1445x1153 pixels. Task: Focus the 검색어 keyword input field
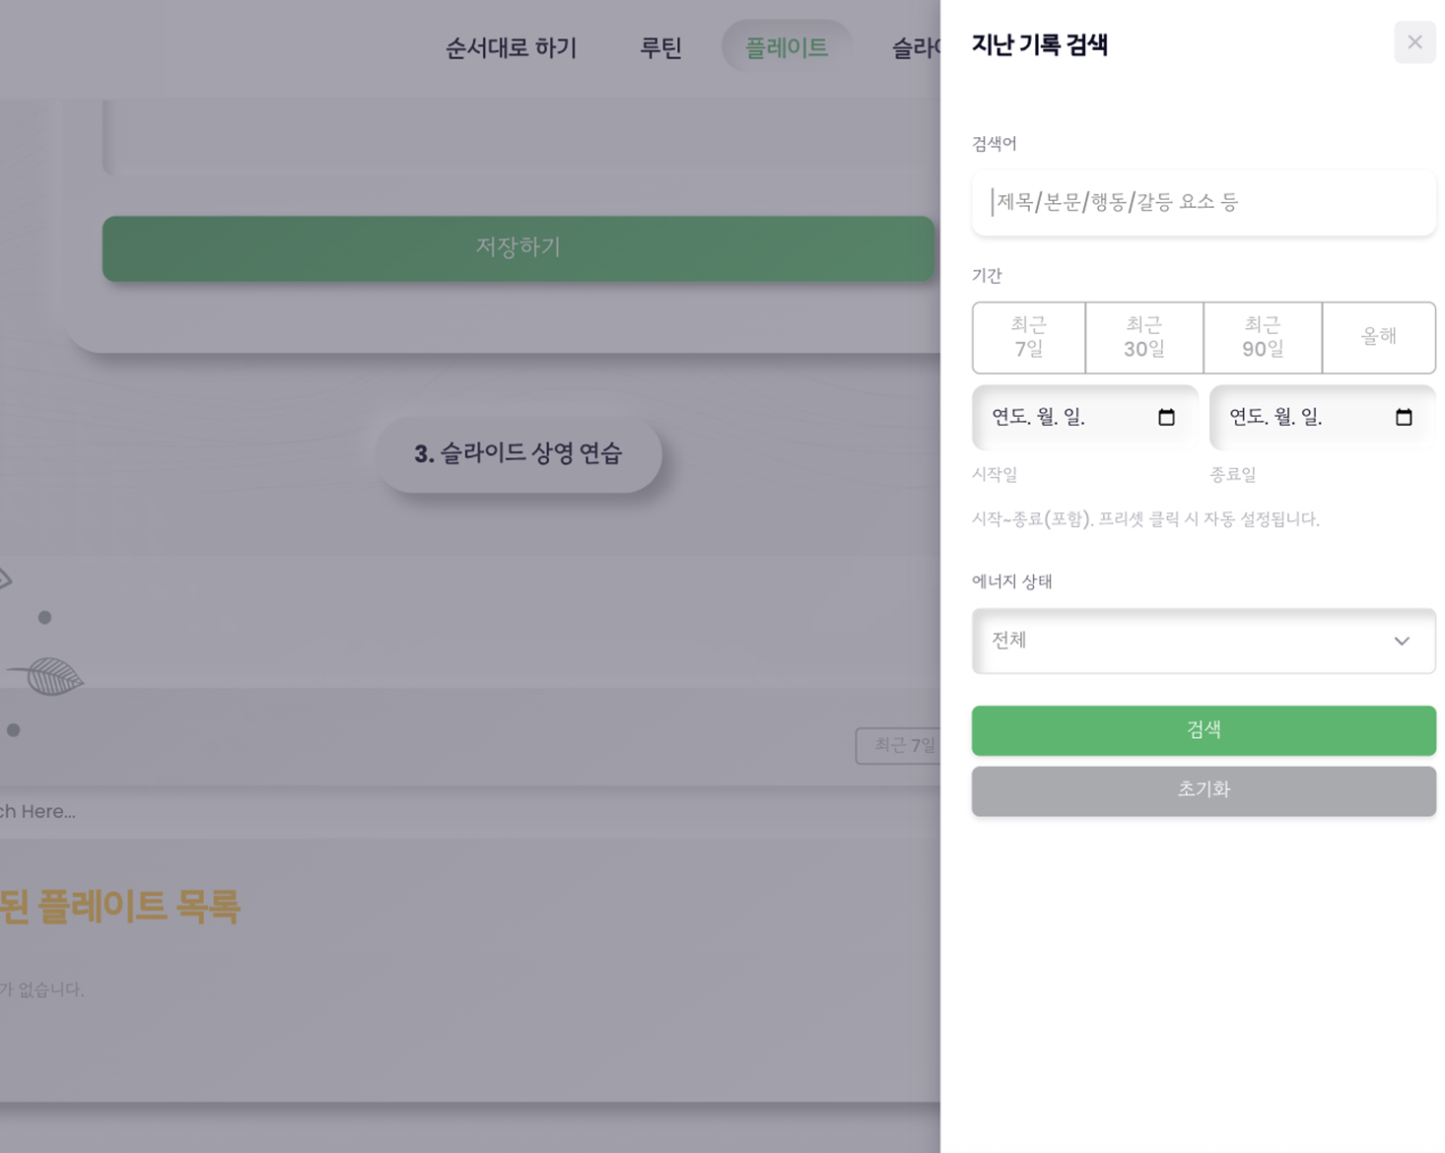1204,202
